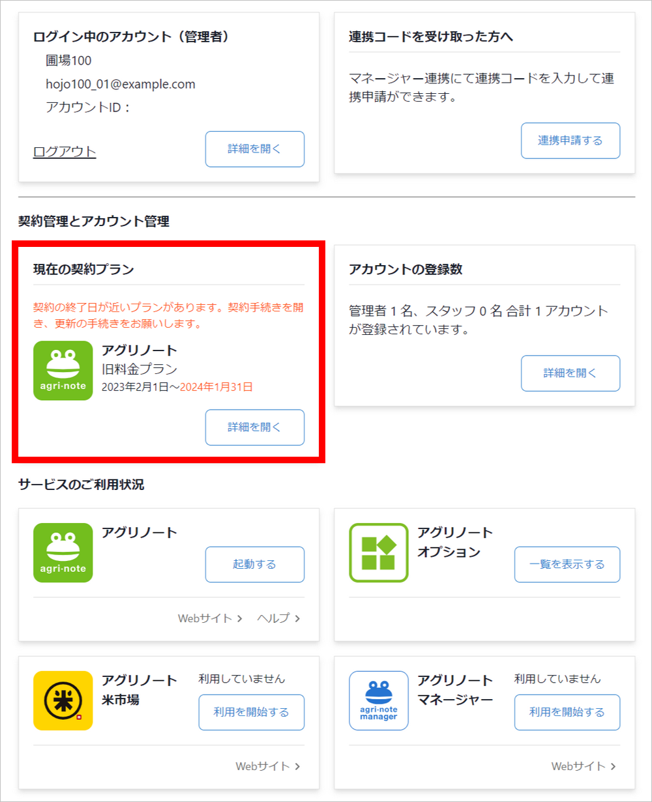Visit the マネージャー Webサイト link
This screenshot has width=652, height=802.
pos(584,766)
